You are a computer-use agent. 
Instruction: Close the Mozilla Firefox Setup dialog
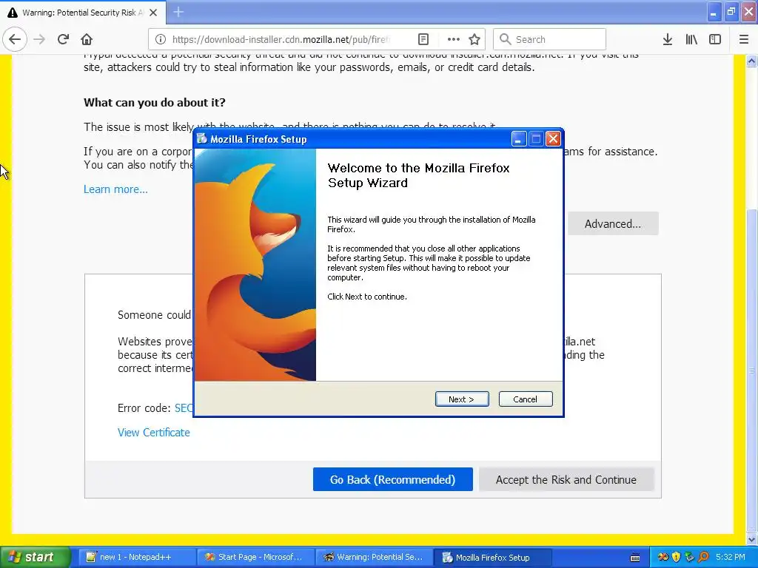tap(553, 139)
